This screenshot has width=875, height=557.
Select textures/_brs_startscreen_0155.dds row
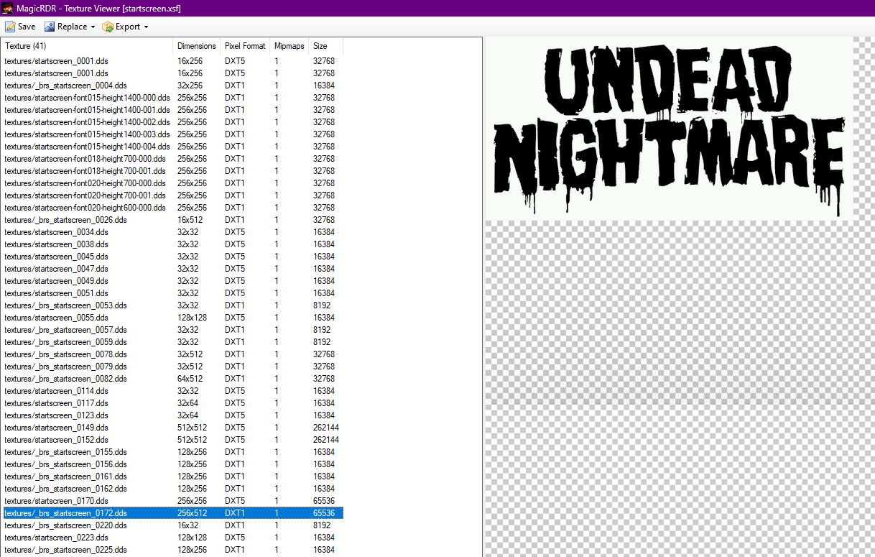(172, 451)
